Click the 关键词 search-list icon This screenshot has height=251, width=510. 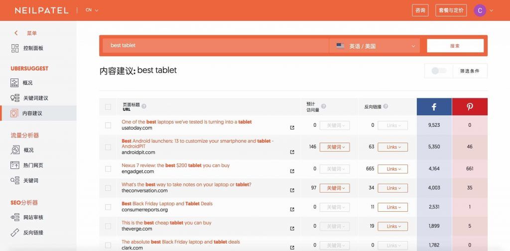coord(15,180)
